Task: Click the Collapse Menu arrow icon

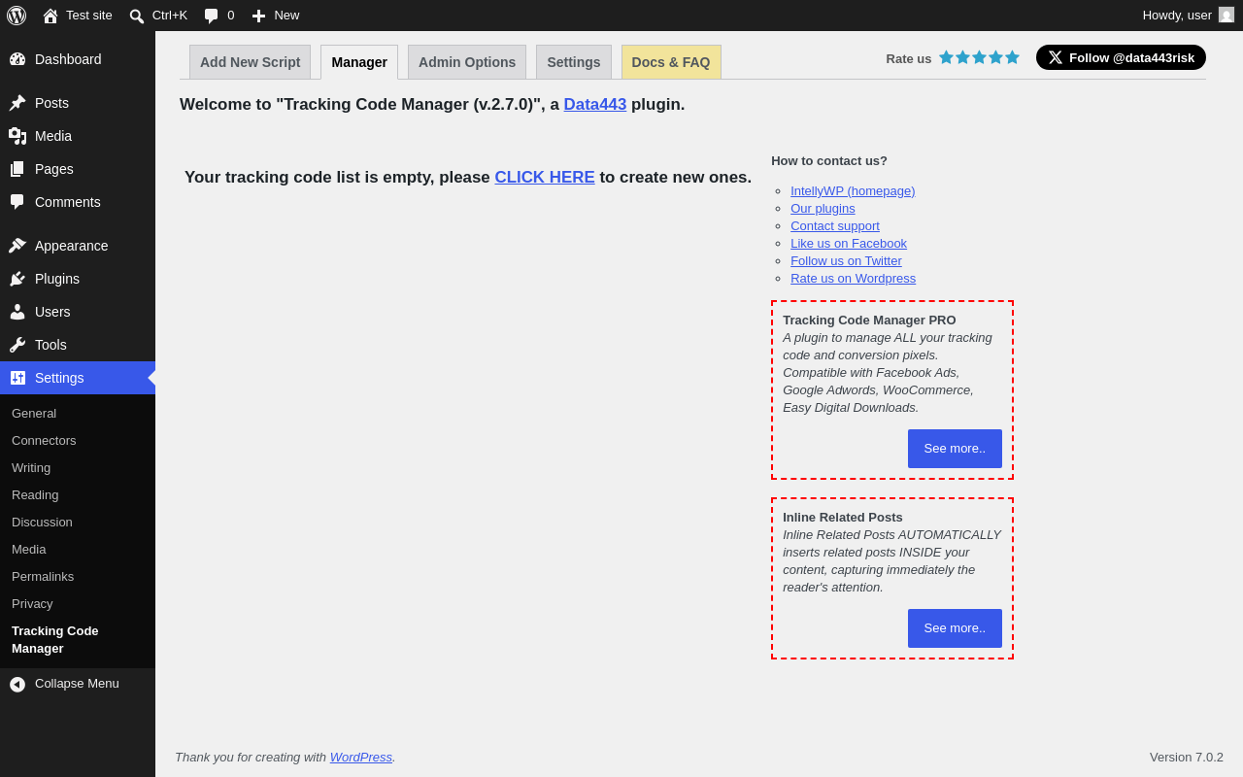Action: coord(17,684)
